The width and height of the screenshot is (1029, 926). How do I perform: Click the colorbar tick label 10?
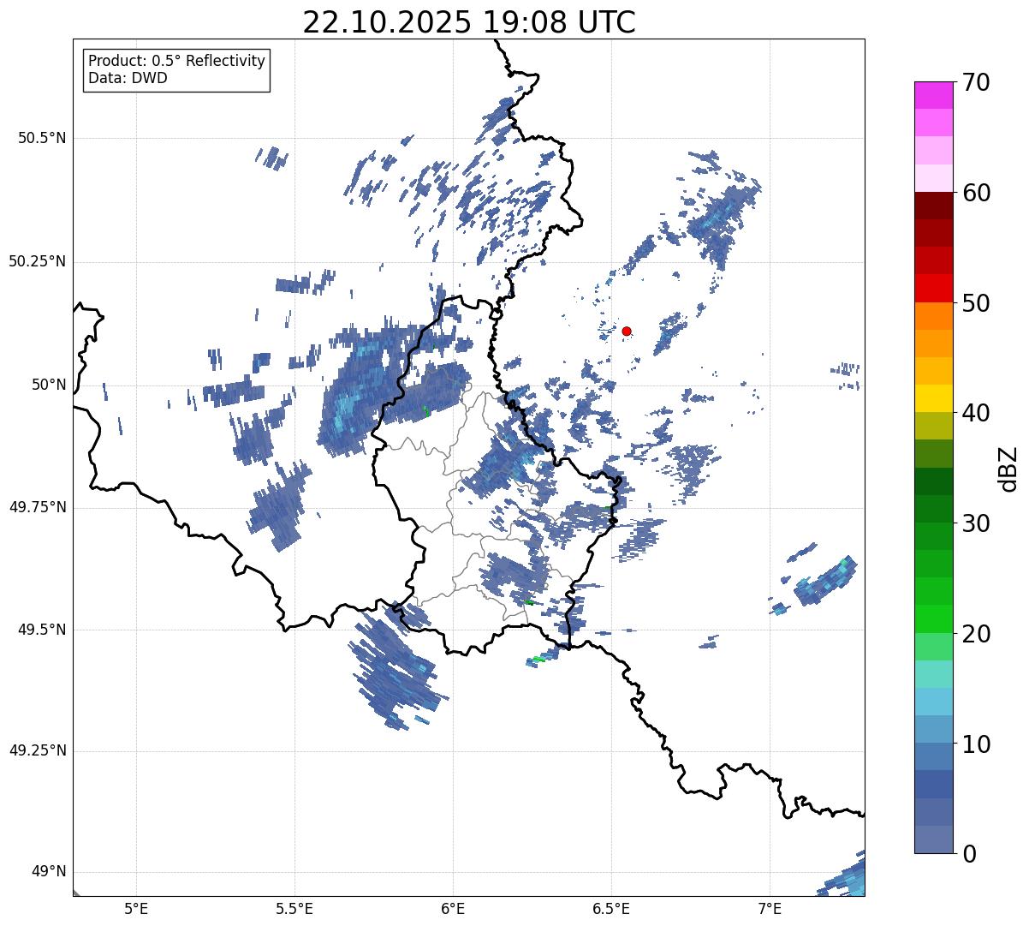(976, 744)
